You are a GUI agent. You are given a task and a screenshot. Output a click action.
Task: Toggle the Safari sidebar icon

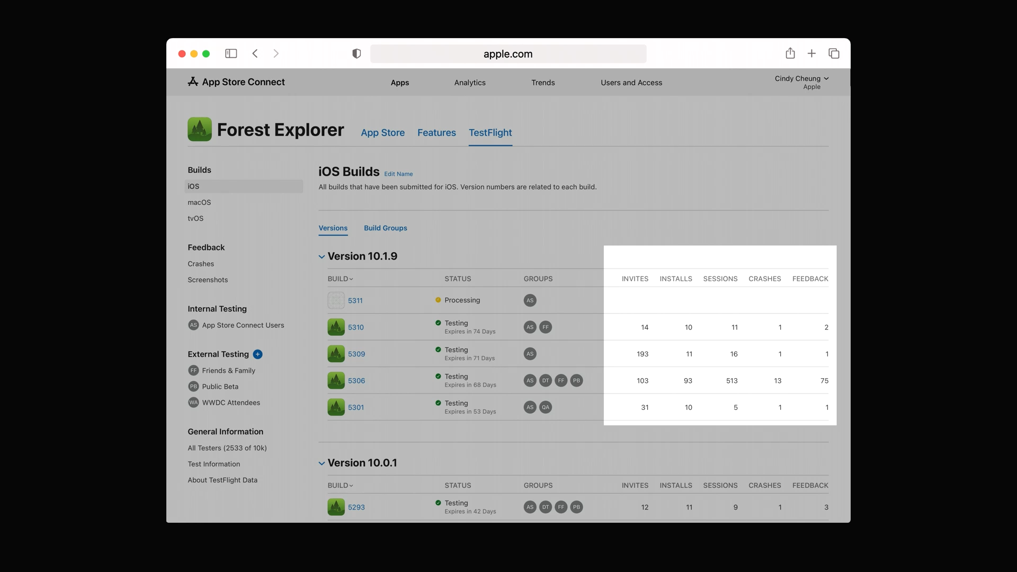(231, 53)
